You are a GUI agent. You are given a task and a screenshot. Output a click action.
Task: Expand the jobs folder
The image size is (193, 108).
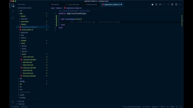(x=22, y=35)
